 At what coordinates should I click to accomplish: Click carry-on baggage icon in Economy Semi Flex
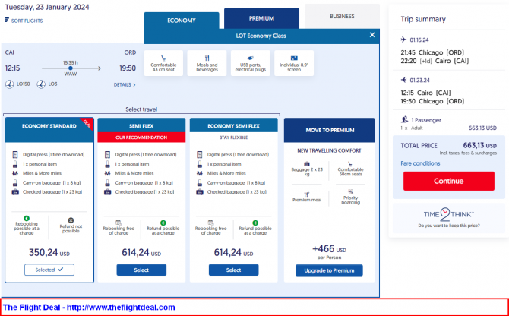pos(199,182)
